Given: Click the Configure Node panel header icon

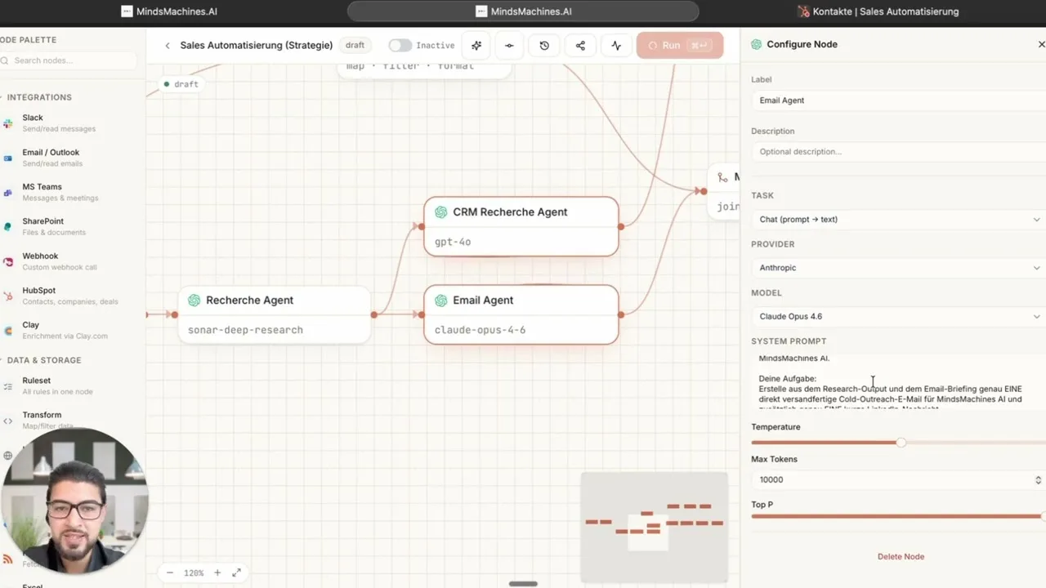Looking at the screenshot, I should pyautogui.click(x=756, y=44).
